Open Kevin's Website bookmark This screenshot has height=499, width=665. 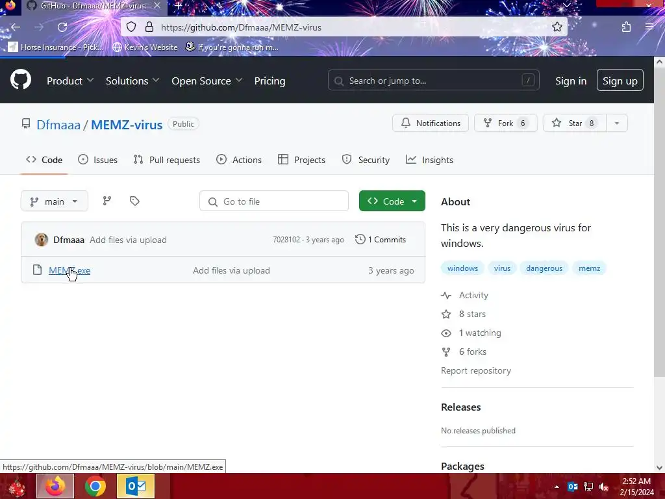coord(145,47)
